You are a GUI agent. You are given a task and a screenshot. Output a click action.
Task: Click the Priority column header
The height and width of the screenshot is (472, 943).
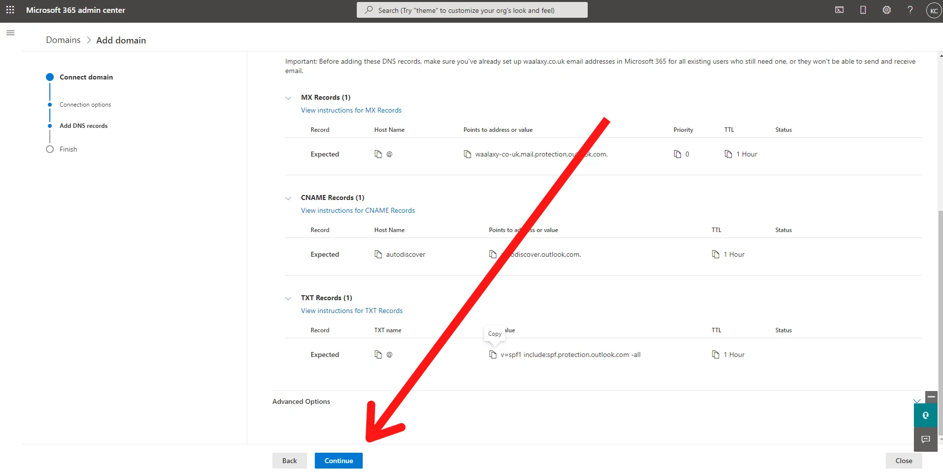tap(683, 130)
